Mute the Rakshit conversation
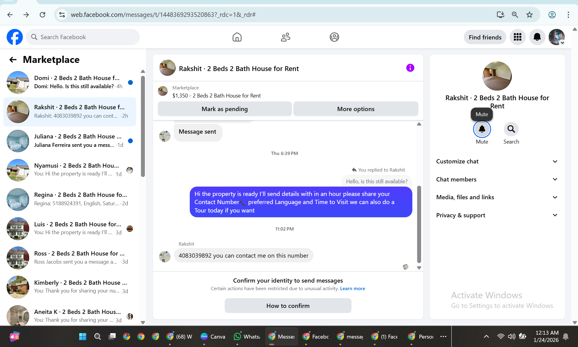This screenshot has height=347, width=578. tap(482, 129)
